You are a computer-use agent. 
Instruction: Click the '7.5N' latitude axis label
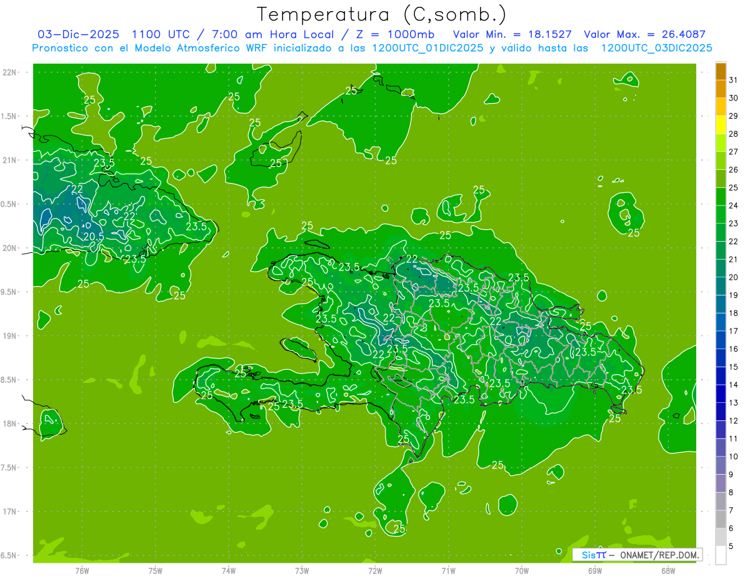coord(9,468)
